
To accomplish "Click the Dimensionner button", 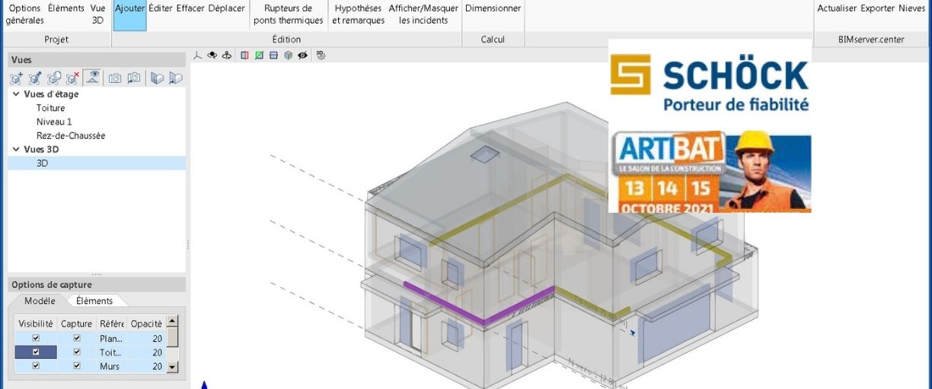I will pyautogui.click(x=493, y=8).
